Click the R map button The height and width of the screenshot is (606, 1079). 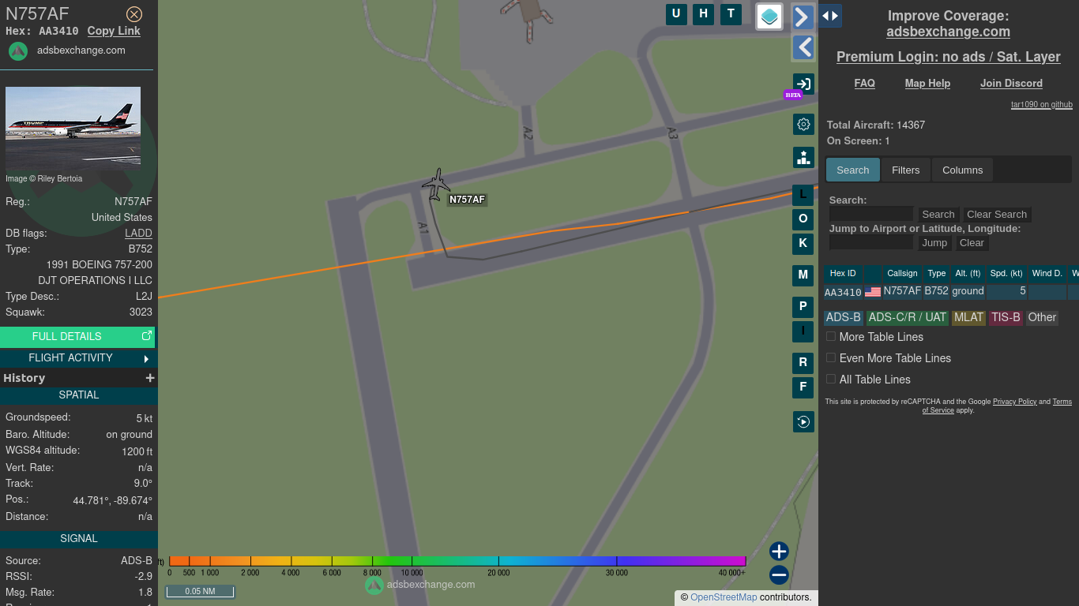coord(803,363)
